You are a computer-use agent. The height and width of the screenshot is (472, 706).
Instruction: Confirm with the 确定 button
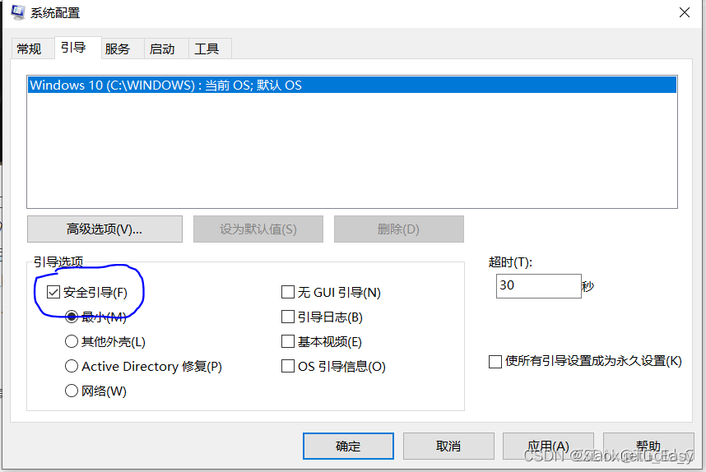[349, 446]
